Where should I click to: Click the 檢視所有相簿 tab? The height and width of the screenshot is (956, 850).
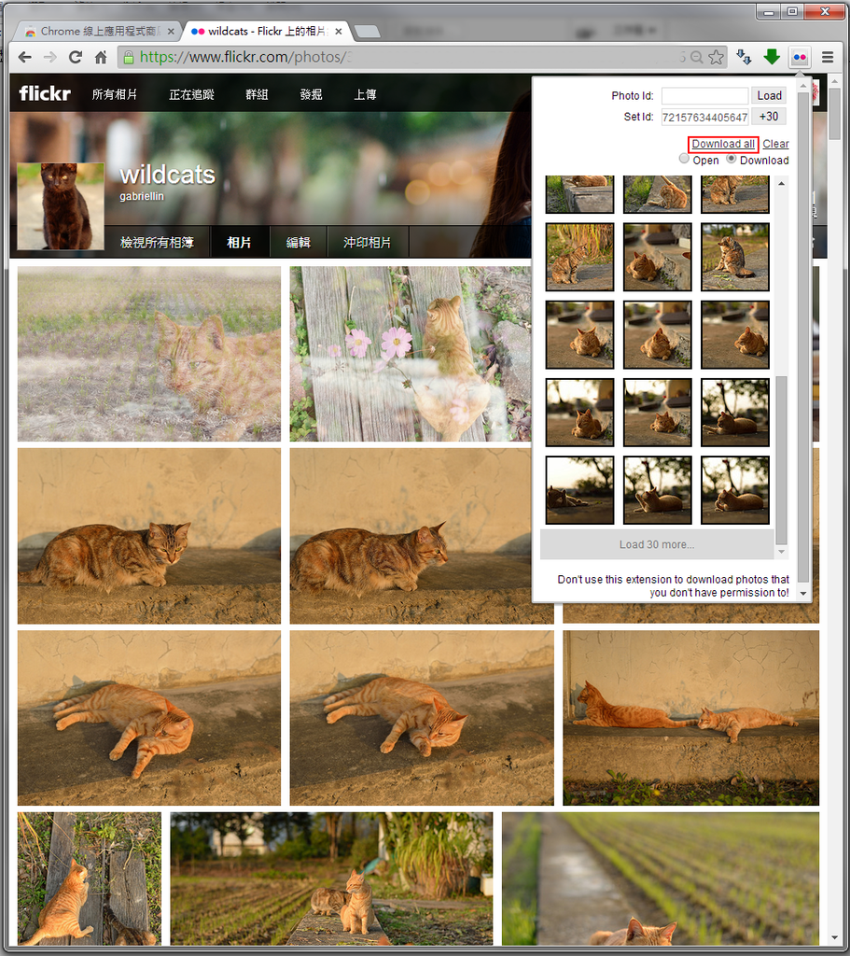coord(157,242)
